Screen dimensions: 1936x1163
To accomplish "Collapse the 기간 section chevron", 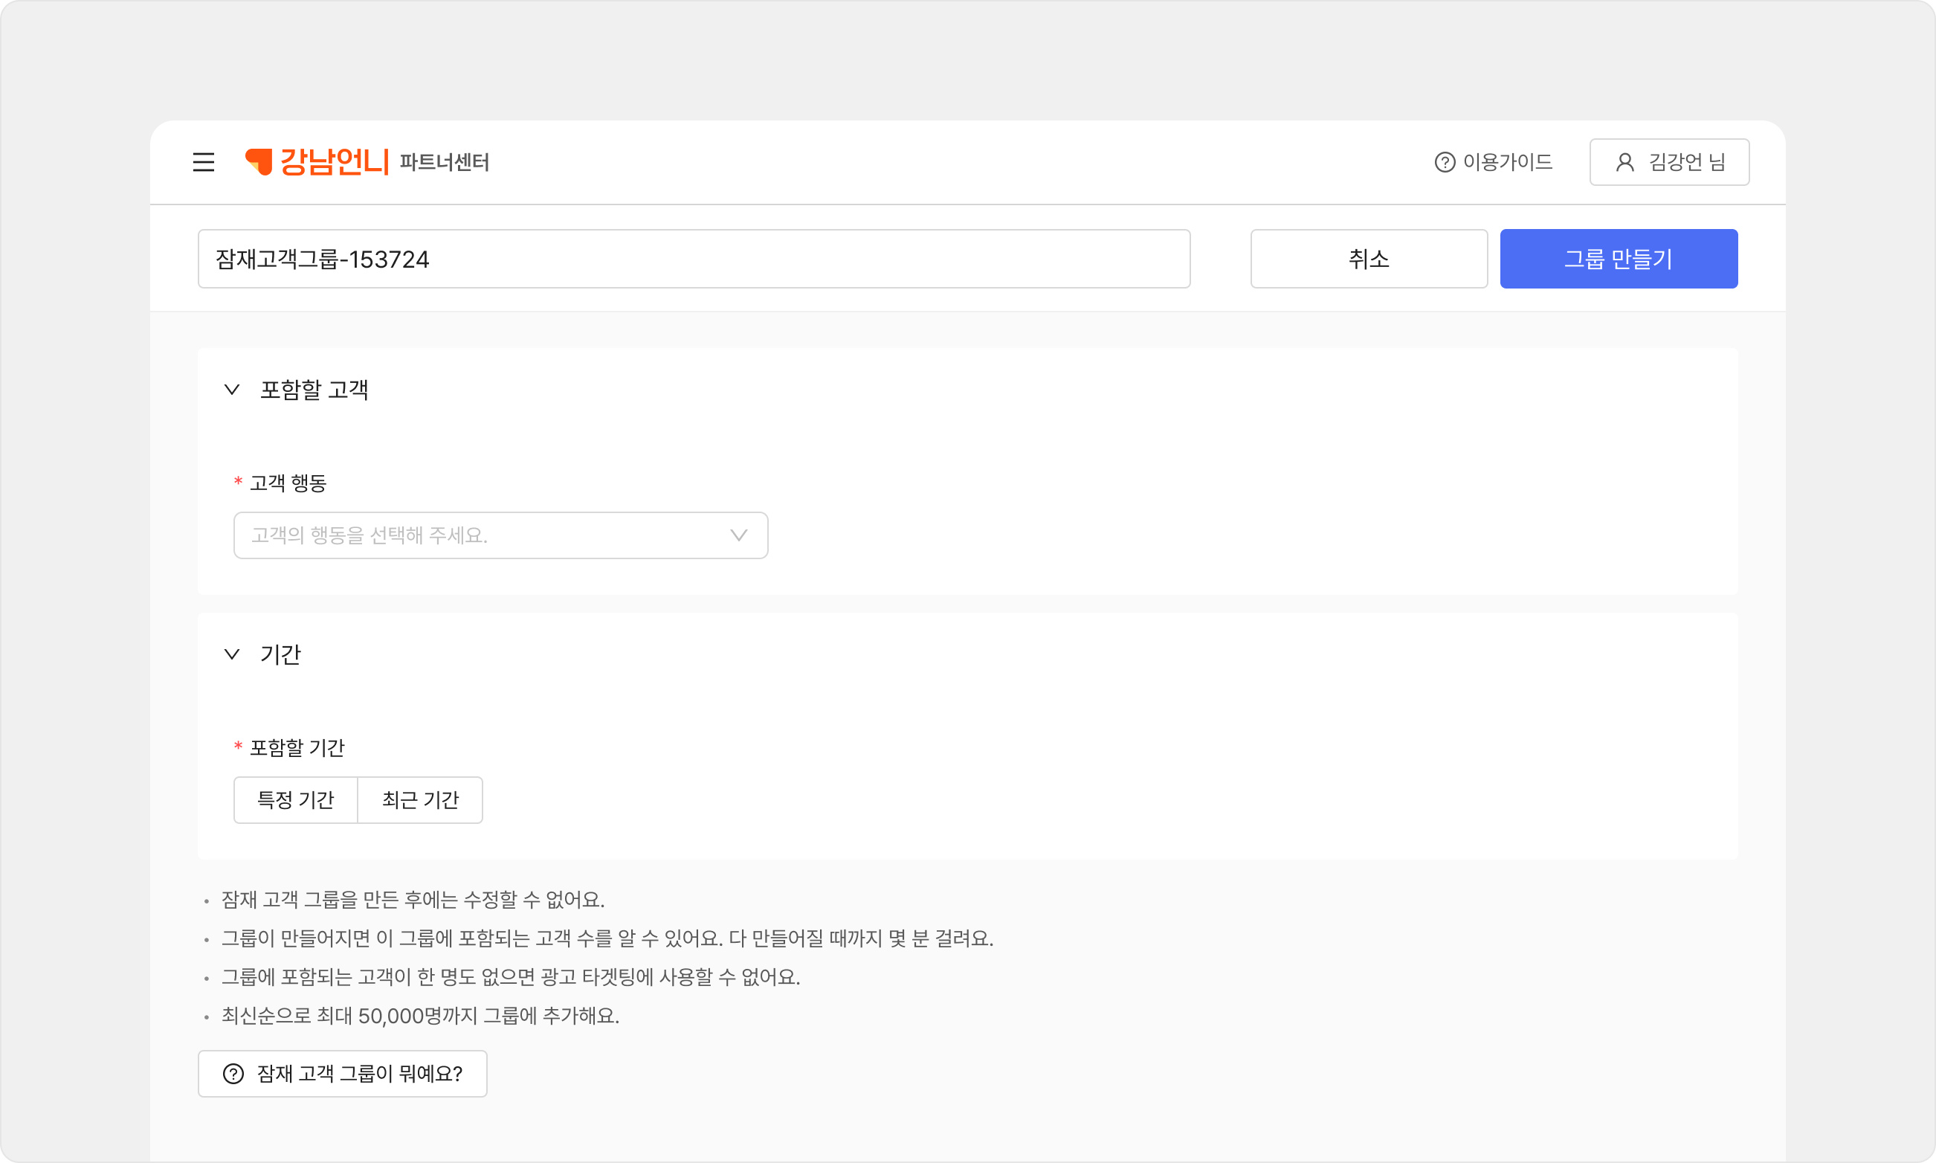I will tap(232, 654).
